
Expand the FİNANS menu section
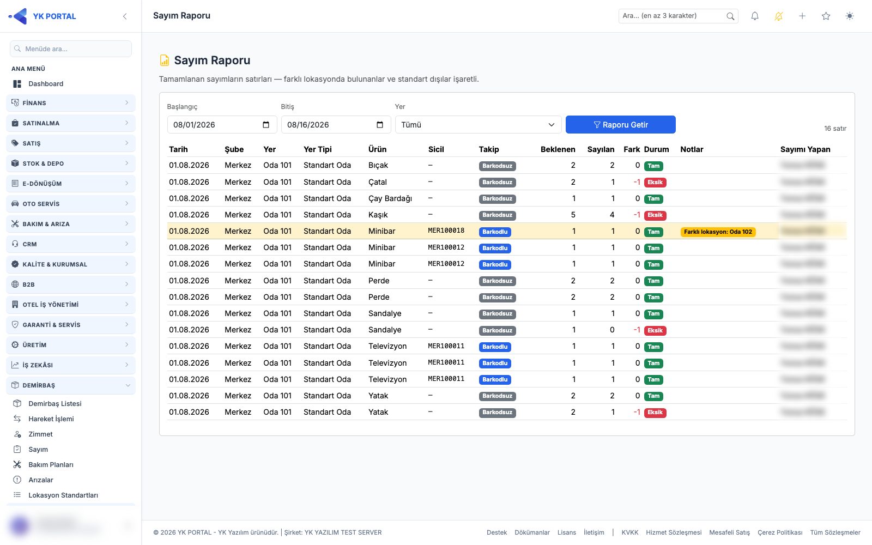coord(71,103)
